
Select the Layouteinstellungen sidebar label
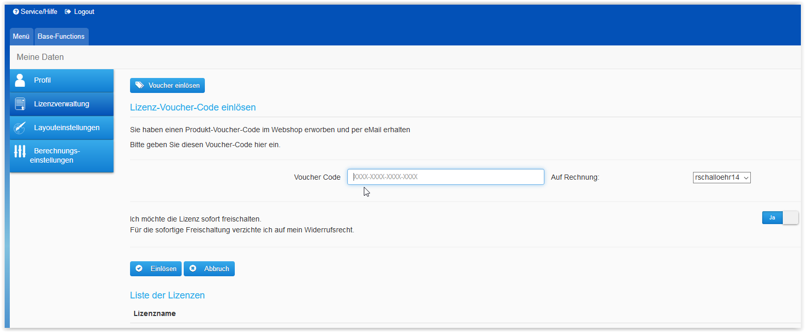coord(67,128)
